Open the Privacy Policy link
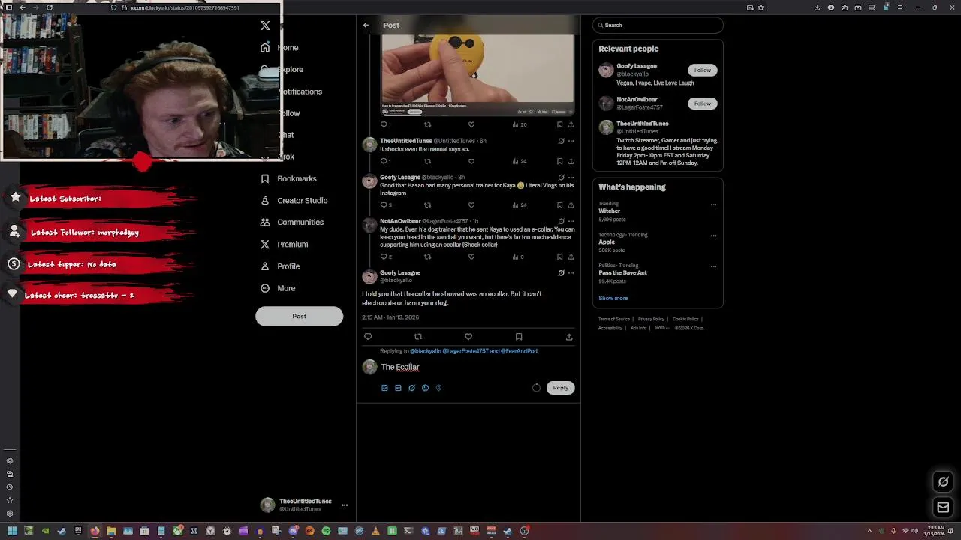961x540 pixels. point(651,319)
